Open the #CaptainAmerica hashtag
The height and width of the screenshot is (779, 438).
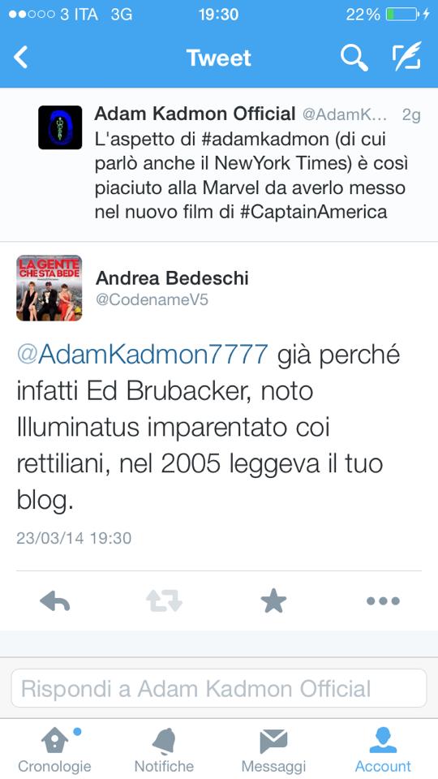coord(313,212)
